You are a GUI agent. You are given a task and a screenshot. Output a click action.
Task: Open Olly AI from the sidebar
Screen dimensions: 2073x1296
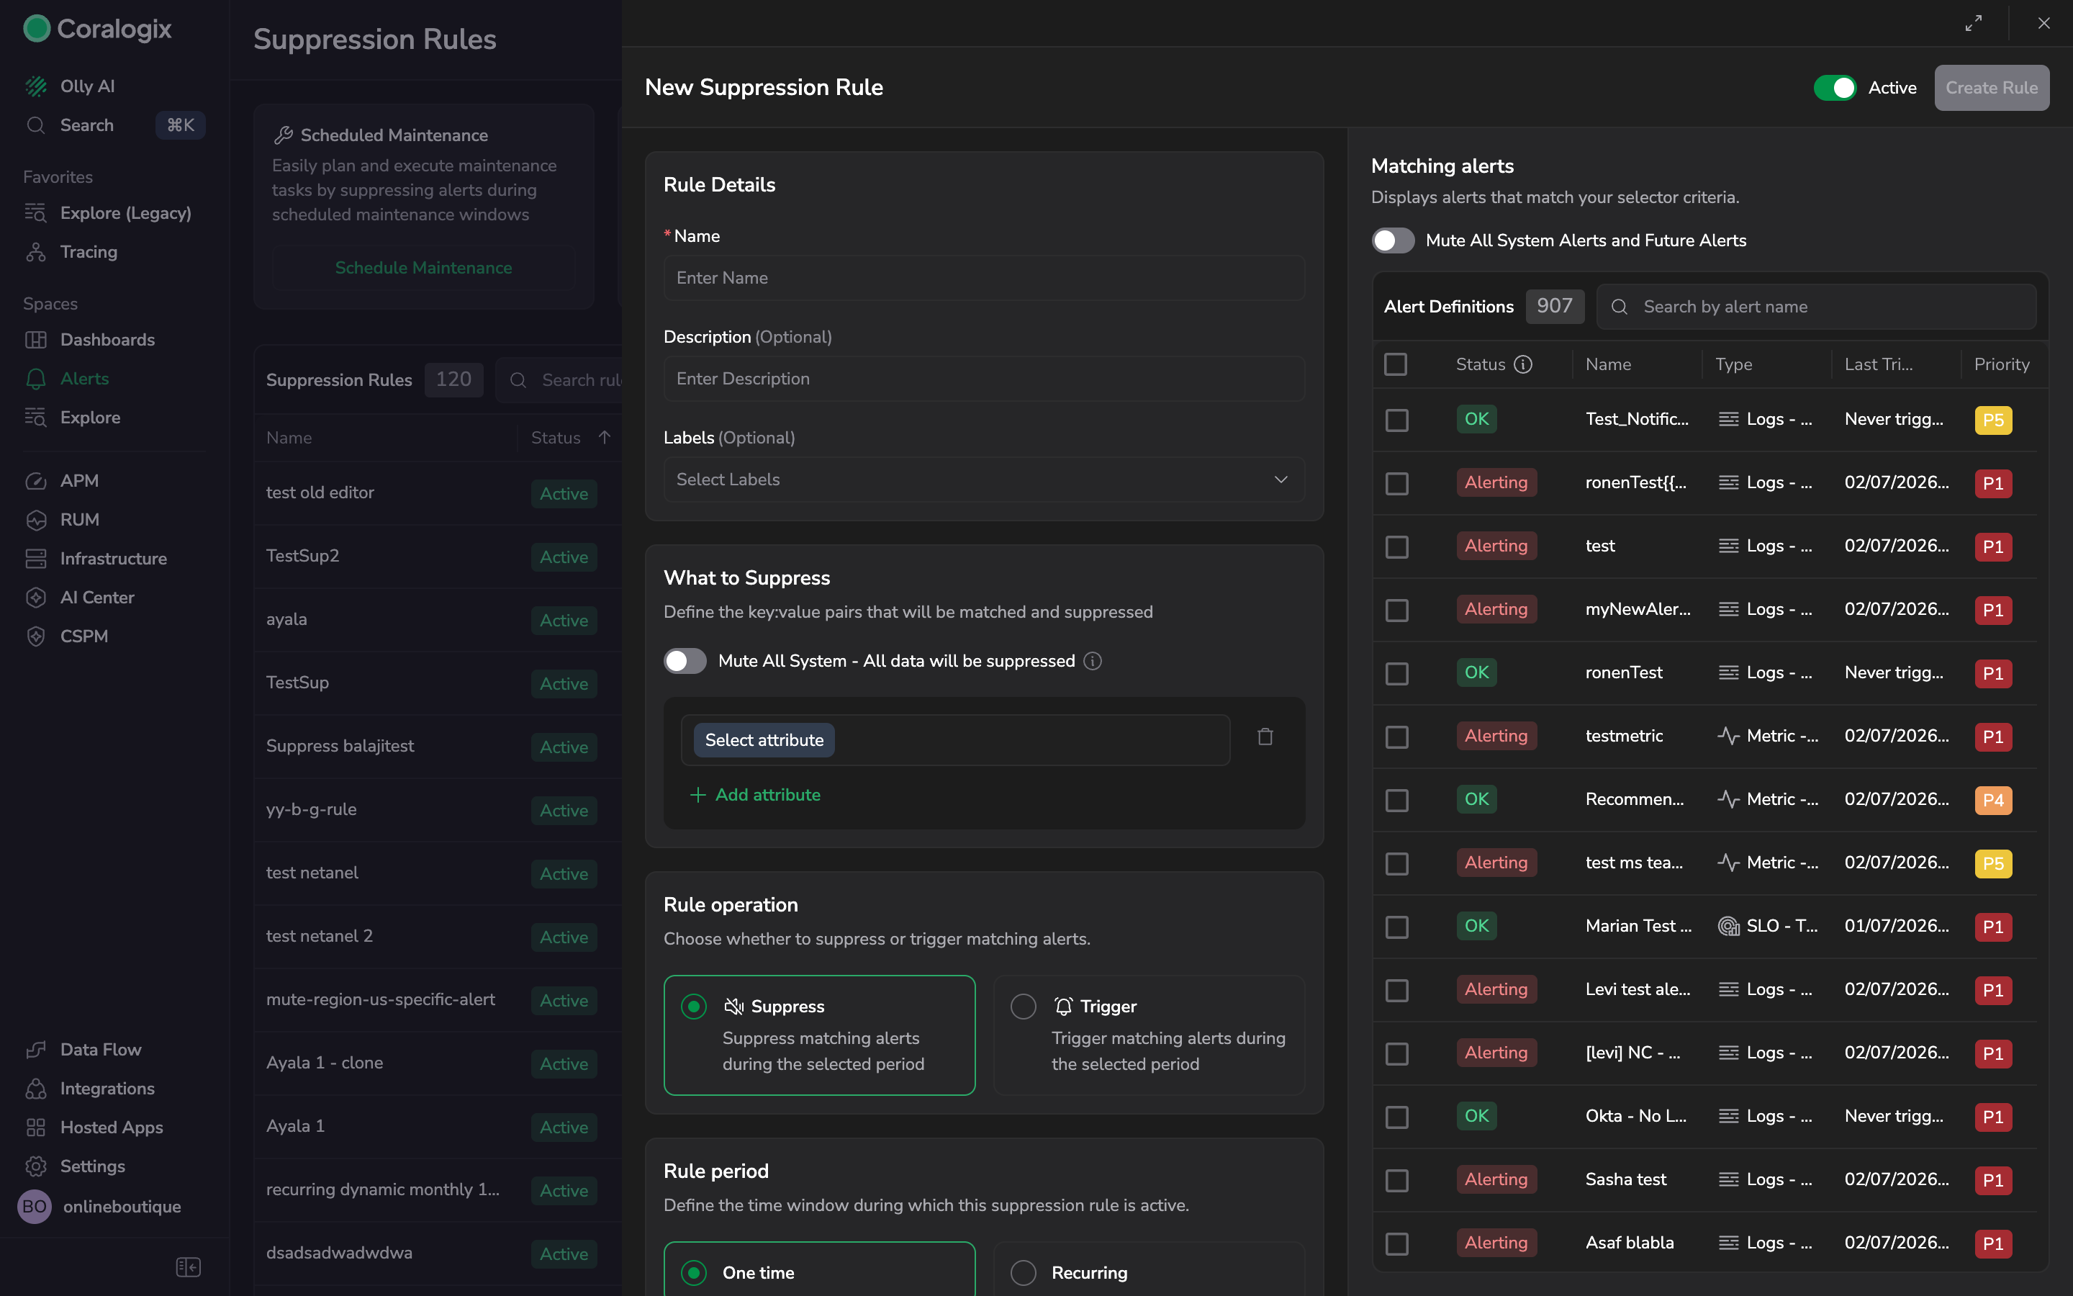pos(86,86)
